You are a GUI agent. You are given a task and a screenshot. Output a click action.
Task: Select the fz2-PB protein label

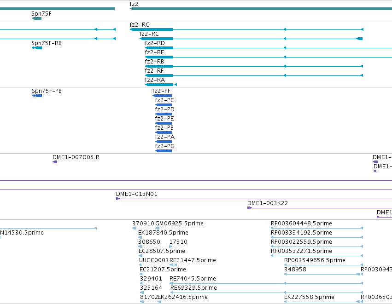(164, 128)
